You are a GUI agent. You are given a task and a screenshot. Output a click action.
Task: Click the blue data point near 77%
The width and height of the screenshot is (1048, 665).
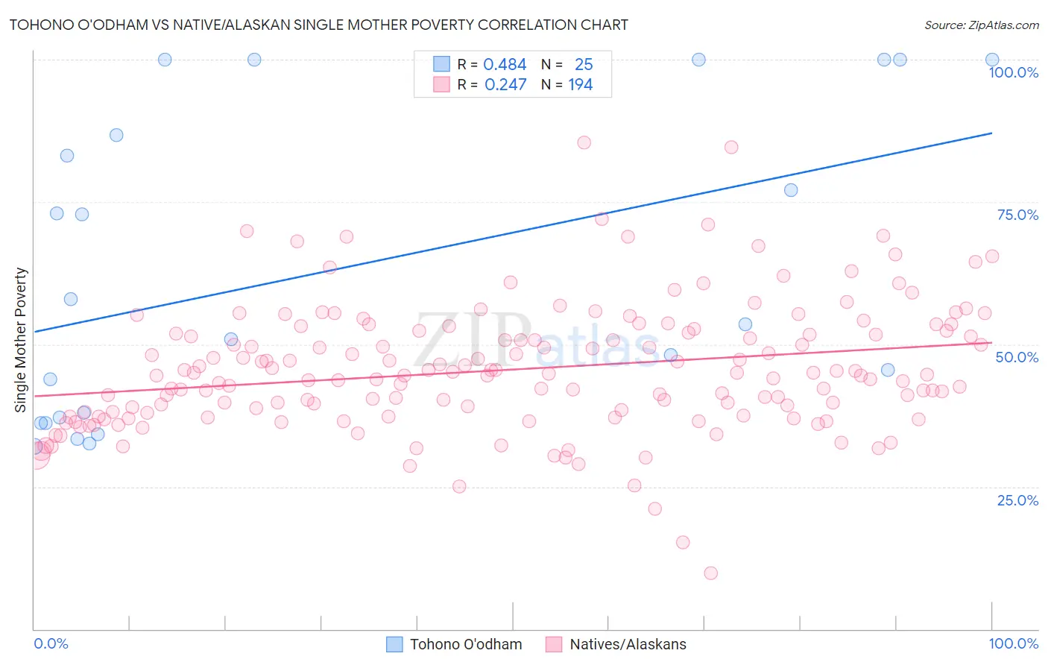[791, 190]
